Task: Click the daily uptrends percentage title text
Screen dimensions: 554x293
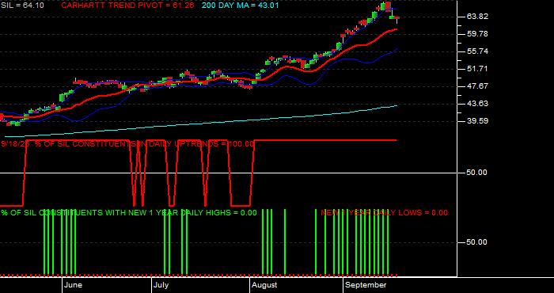Action: pos(128,144)
